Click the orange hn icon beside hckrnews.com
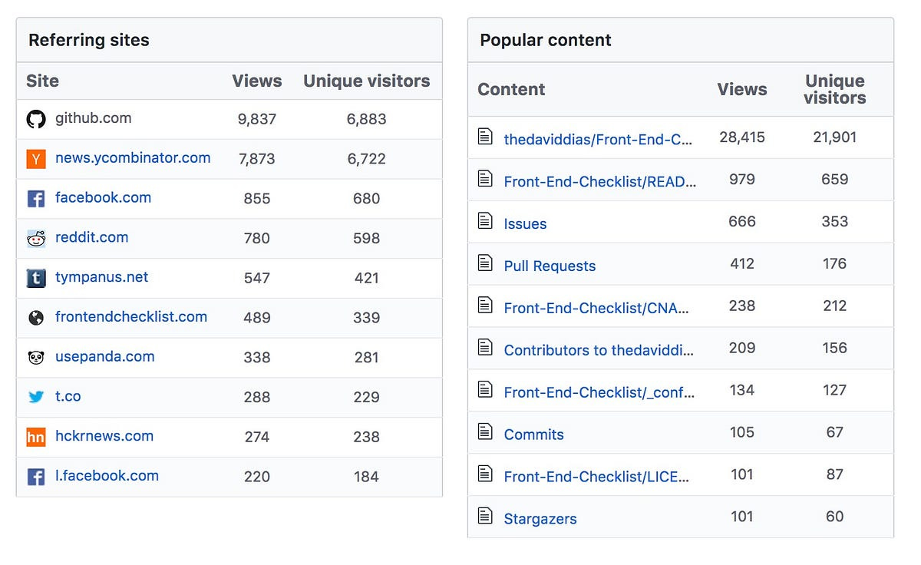 click(36, 437)
